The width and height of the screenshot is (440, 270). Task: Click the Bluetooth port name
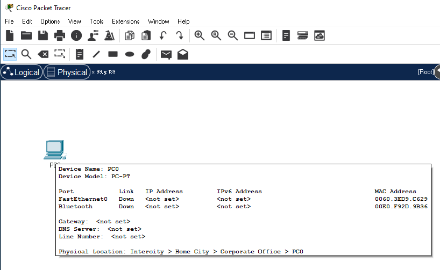click(75, 207)
